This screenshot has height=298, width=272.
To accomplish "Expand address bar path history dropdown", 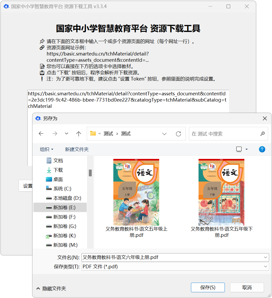I will (164, 134).
